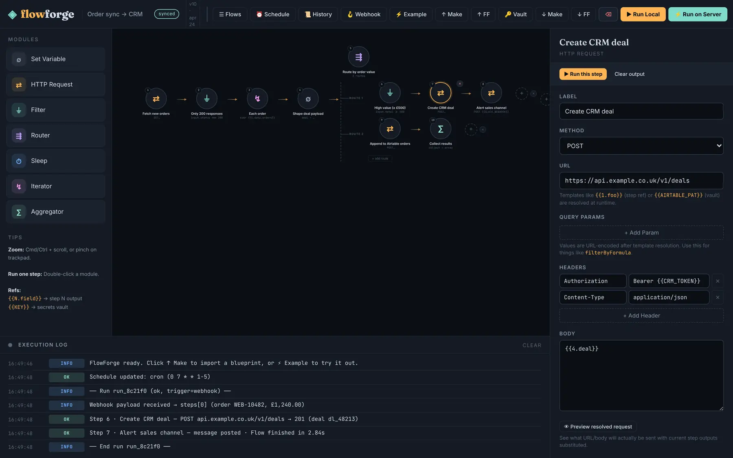The image size is (733, 458).
Task: Click the Run on Server button
Action: [x=698, y=14]
